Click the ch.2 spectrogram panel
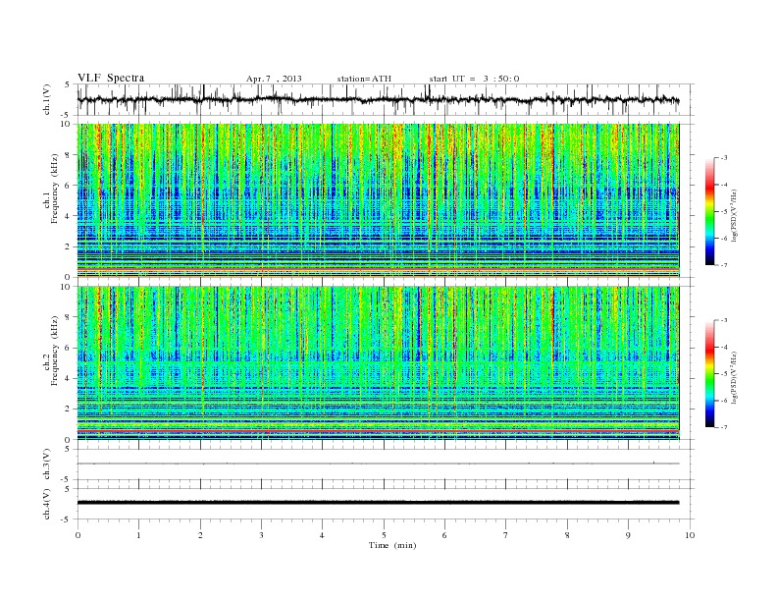 [x=378, y=363]
